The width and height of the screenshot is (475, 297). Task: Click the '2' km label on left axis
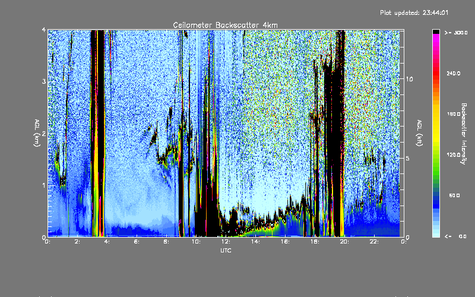point(44,134)
